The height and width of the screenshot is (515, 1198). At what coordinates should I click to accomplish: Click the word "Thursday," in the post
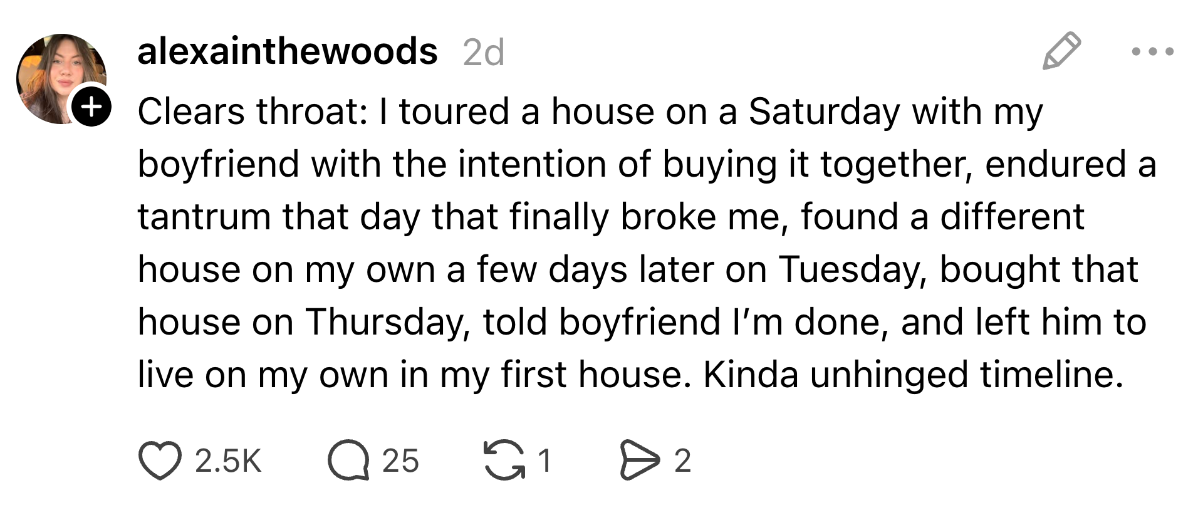click(x=388, y=323)
